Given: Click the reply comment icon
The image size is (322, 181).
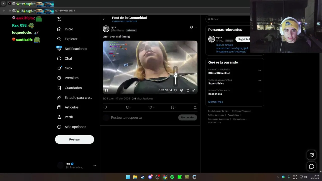Looking at the screenshot, I should (x=105, y=107).
